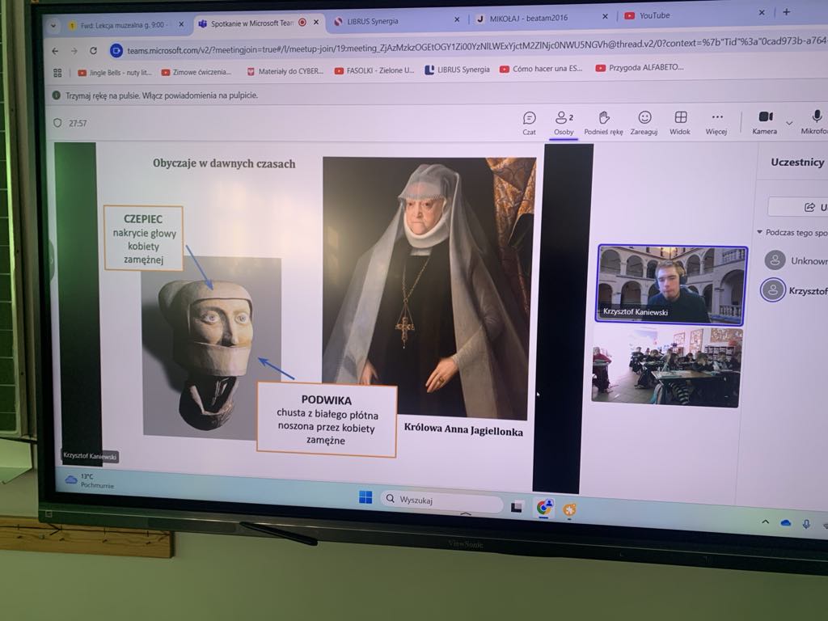Click the shield icon beside the meeting timer
This screenshot has width=828, height=621.
(x=57, y=123)
